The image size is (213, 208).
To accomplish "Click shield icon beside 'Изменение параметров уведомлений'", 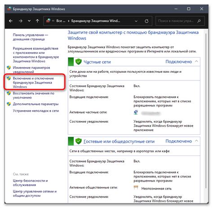I will pyautogui.click(x=9, y=68).
